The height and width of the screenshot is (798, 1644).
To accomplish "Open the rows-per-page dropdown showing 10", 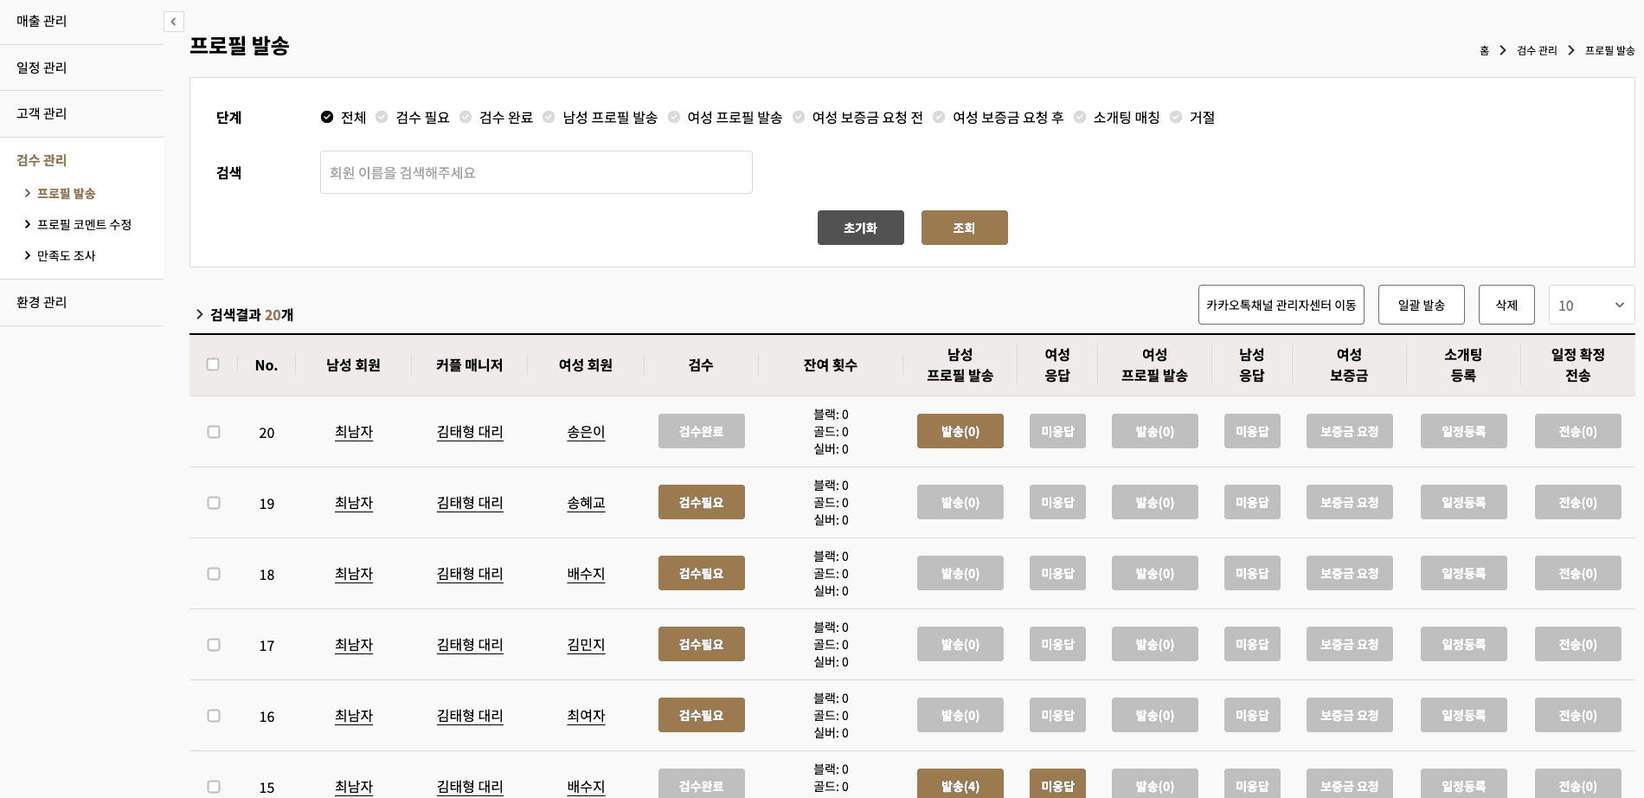I will pyautogui.click(x=1592, y=305).
